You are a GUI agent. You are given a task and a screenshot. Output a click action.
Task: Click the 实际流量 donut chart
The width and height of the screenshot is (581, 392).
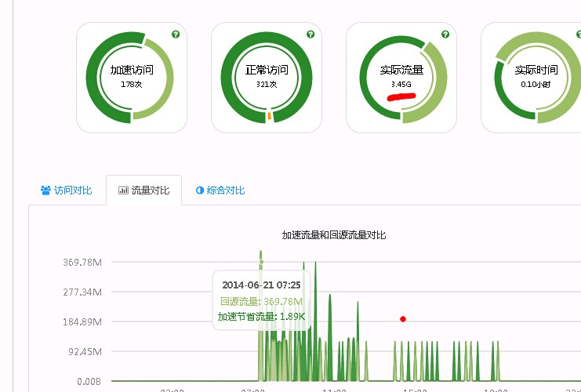pos(403,79)
